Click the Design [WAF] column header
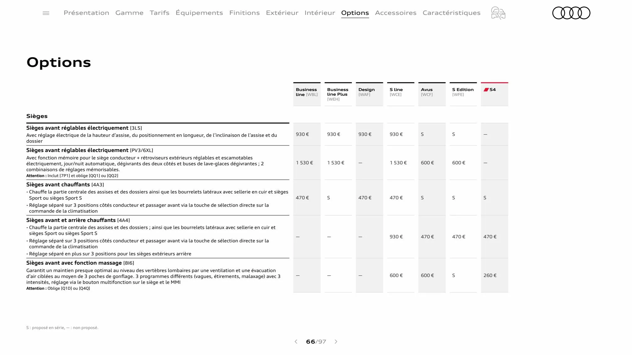The width and height of the screenshot is (632, 355). (370, 94)
